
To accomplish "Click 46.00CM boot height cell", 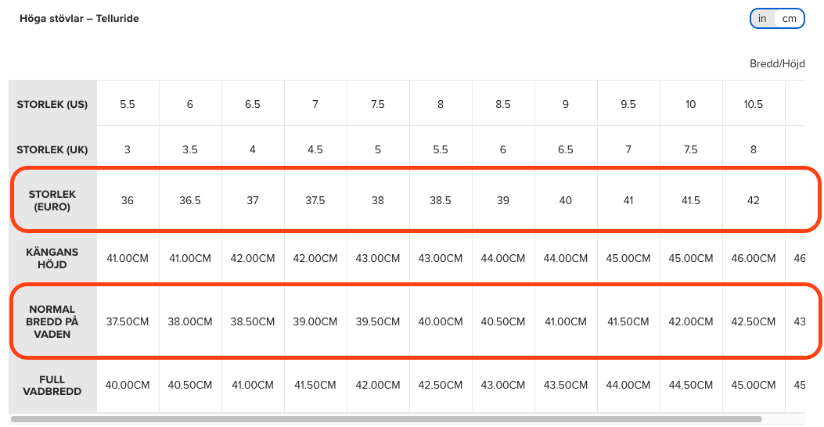I will click(x=754, y=259).
